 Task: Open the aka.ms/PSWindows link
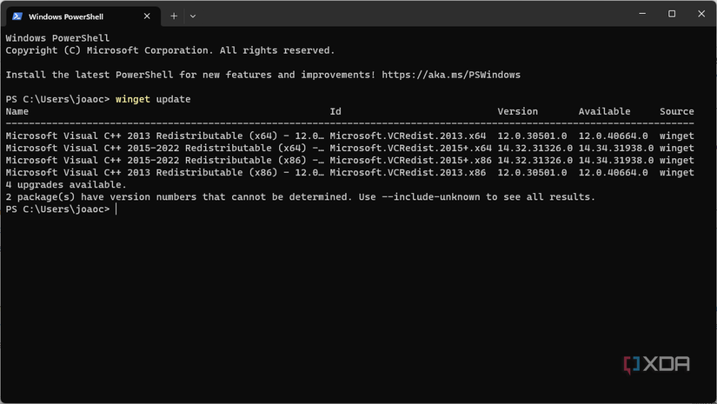click(451, 75)
